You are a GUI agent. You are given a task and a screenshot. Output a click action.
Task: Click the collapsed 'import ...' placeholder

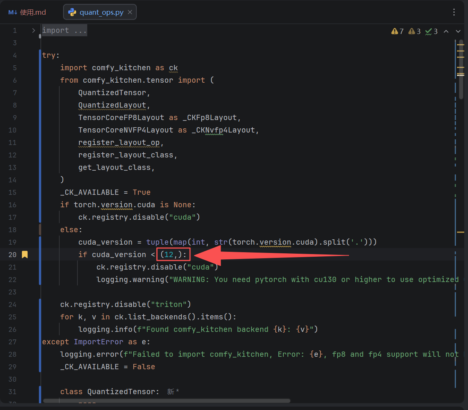click(x=64, y=30)
